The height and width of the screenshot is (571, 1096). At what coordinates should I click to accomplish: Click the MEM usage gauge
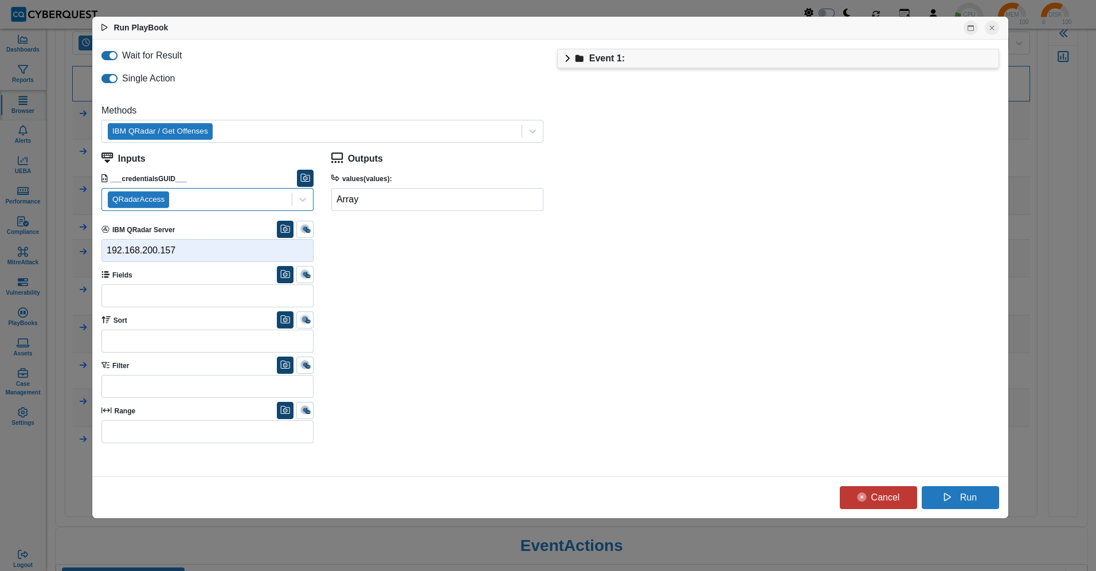pyautogui.click(x=1012, y=13)
